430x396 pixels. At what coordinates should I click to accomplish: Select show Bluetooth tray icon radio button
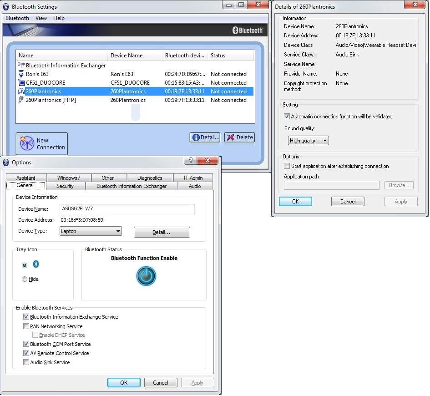point(25,265)
